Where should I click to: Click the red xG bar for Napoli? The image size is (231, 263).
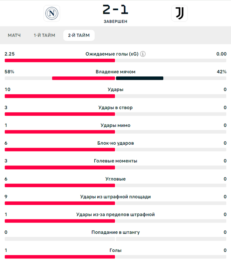[60, 60]
